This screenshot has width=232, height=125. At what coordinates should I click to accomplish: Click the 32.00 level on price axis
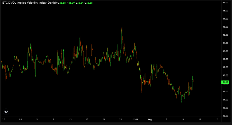(225, 116)
